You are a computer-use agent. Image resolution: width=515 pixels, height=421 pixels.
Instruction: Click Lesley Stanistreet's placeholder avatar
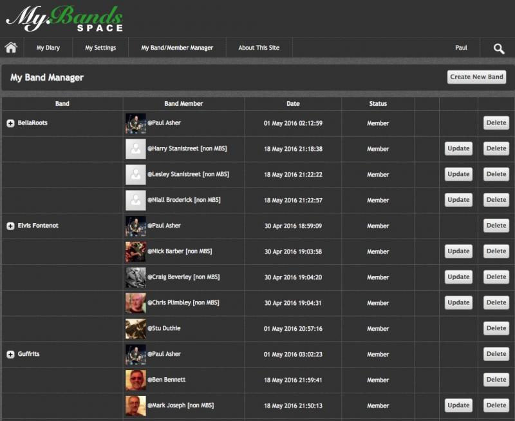tap(135, 175)
